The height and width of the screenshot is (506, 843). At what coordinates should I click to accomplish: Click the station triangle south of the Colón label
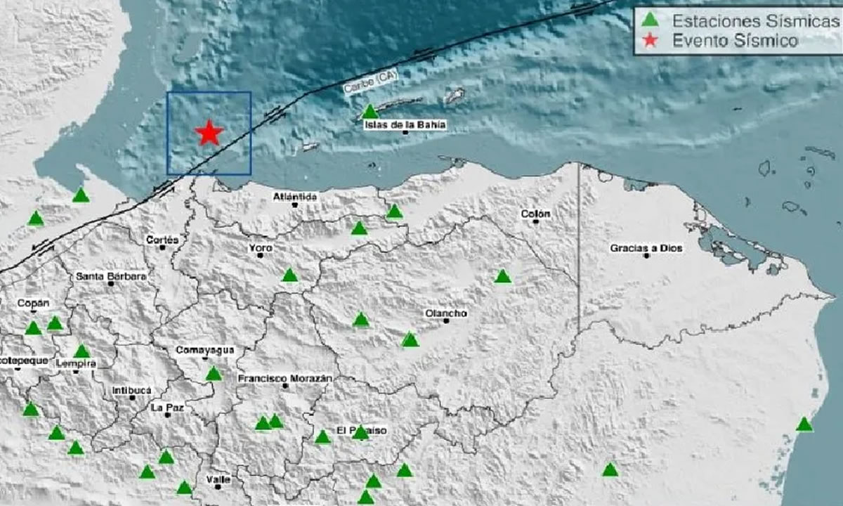click(502, 277)
